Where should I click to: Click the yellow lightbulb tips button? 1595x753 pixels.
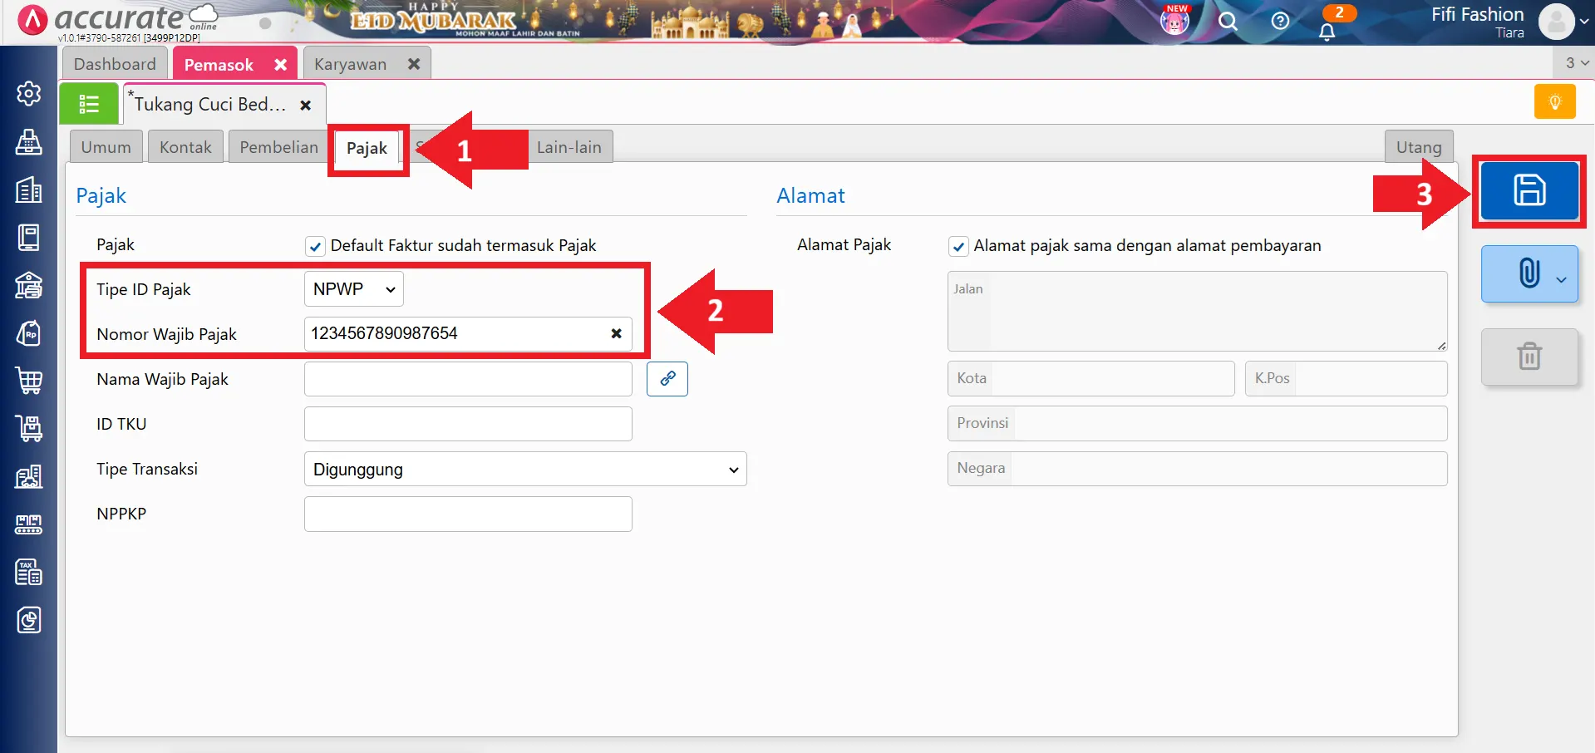point(1554,102)
